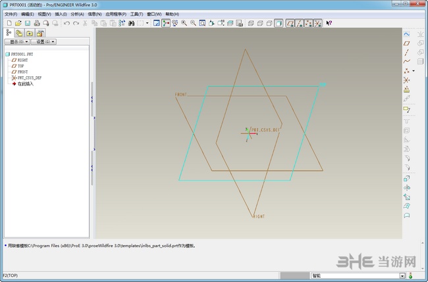Select the Datum Axis tool
Viewport: 428px width, 282px height.
pos(407,52)
